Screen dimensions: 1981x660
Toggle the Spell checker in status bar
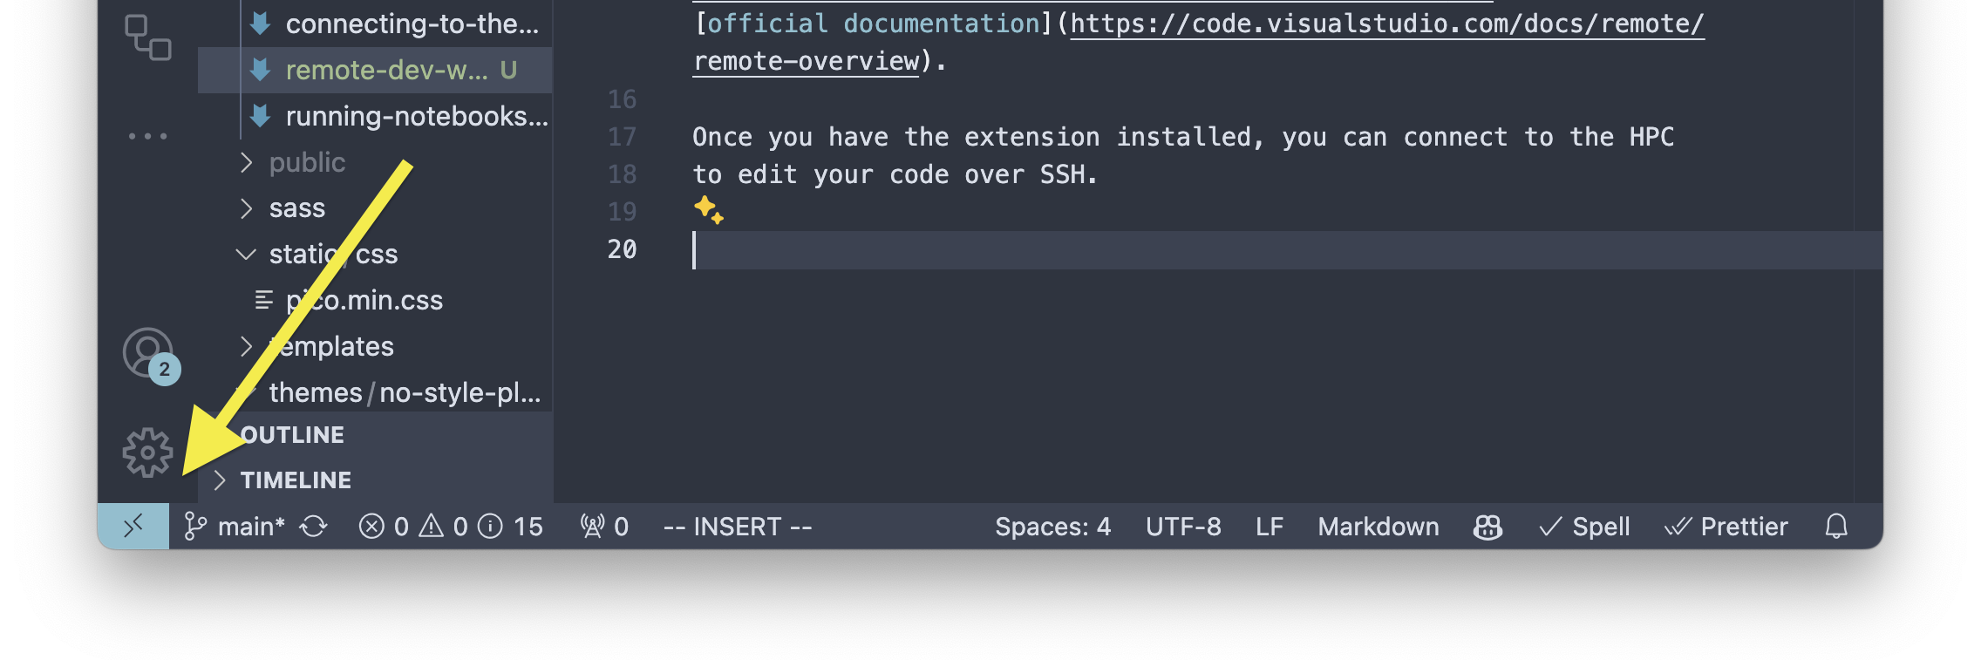point(1584,526)
